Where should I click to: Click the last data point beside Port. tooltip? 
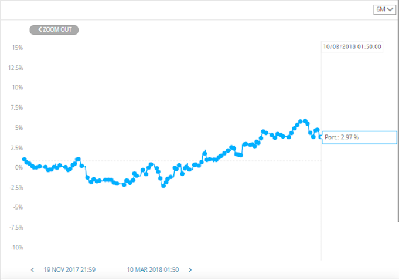point(320,137)
